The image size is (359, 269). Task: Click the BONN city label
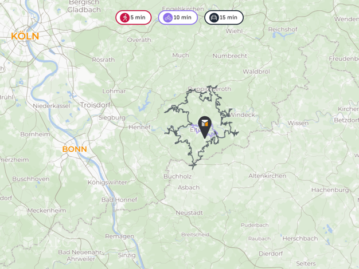pyautogui.click(x=75, y=149)
